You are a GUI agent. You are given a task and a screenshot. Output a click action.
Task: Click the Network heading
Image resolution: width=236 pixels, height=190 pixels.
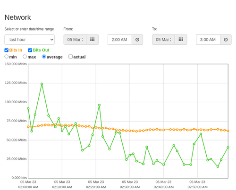point(17,17)
